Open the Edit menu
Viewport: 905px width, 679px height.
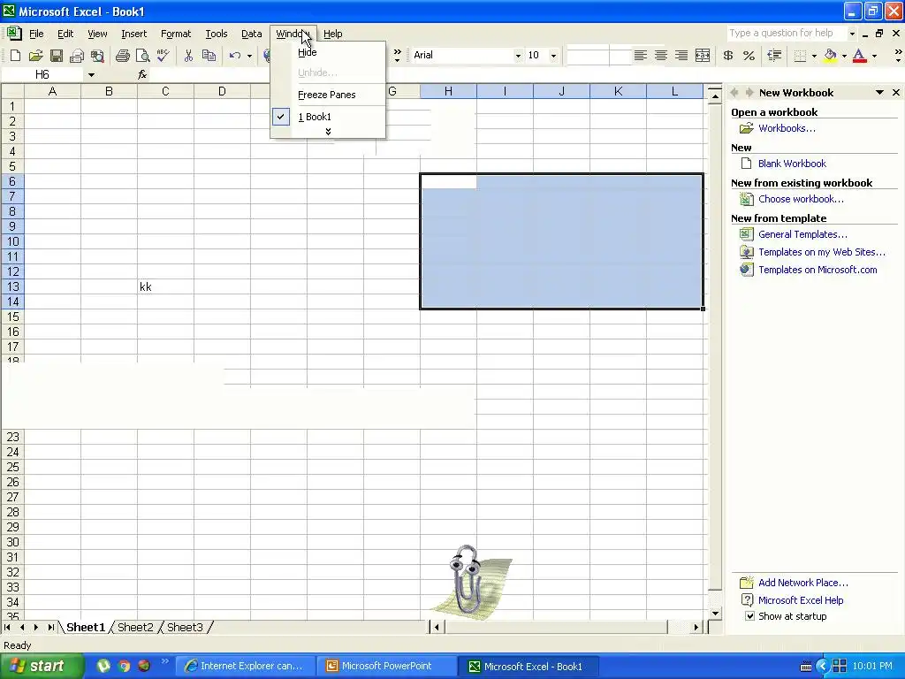point(65,34)
